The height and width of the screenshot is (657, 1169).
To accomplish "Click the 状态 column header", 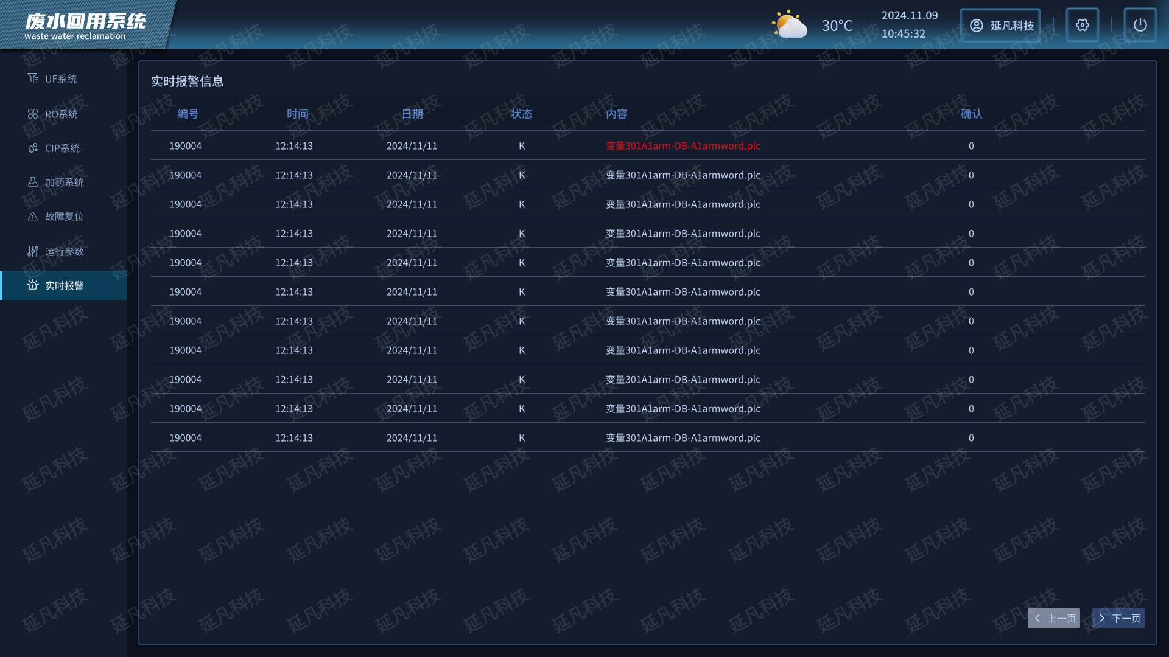I will click(522, 114).
